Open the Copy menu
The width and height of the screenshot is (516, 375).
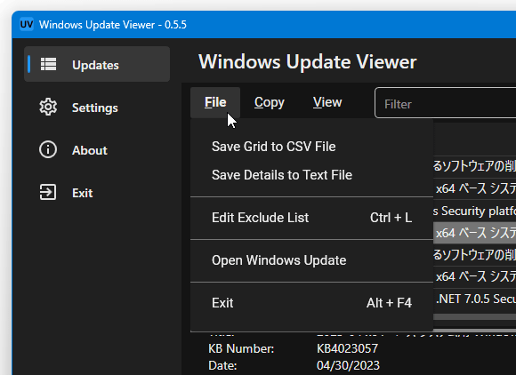[270, 102]
